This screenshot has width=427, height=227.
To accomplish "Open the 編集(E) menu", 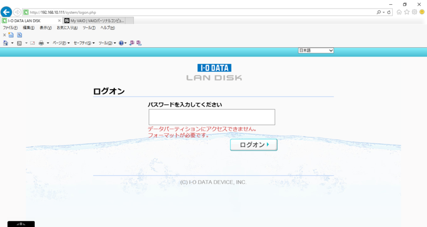I will [29, 28].
